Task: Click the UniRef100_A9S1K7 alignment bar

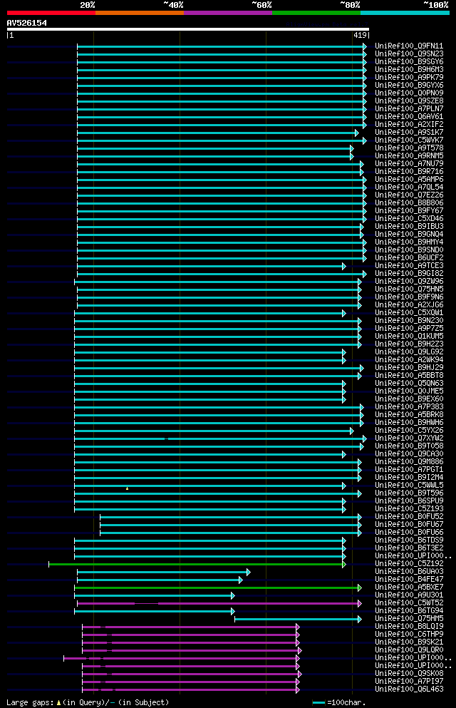Action: click(218, 133)
